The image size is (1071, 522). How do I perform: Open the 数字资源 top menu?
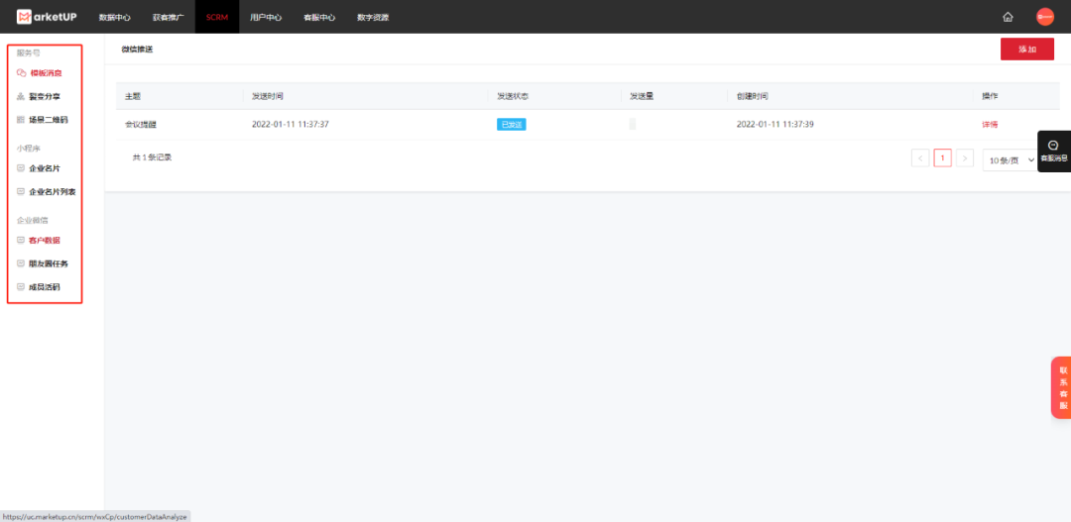[373, 17]
